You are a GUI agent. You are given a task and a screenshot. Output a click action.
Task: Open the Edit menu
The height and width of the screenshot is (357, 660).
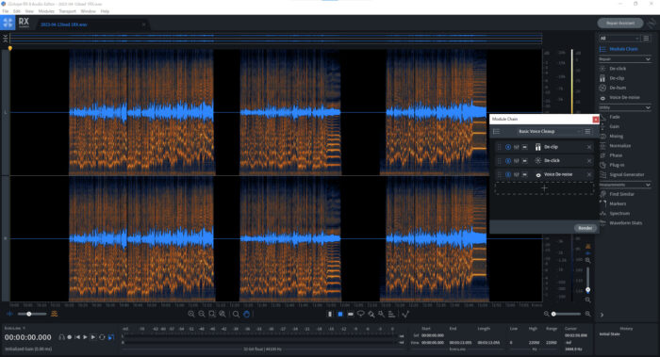(x=16, y=11)
